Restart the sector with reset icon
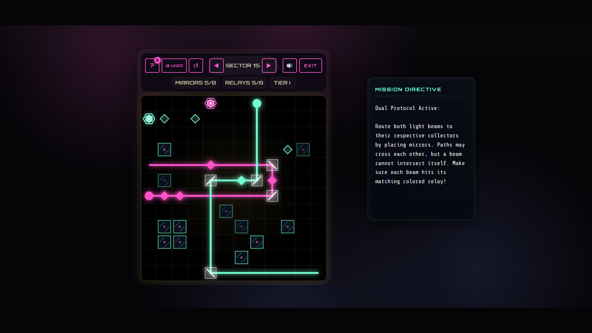The height and width of the screenshot is (333, 592). pyautogui.click(x=196, y=66)
